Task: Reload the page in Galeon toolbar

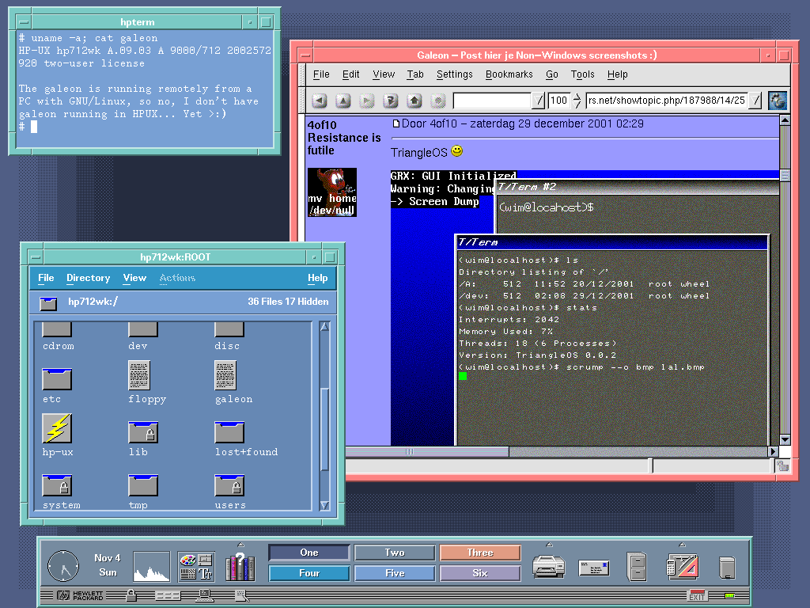Action: [x=391, y=101]
